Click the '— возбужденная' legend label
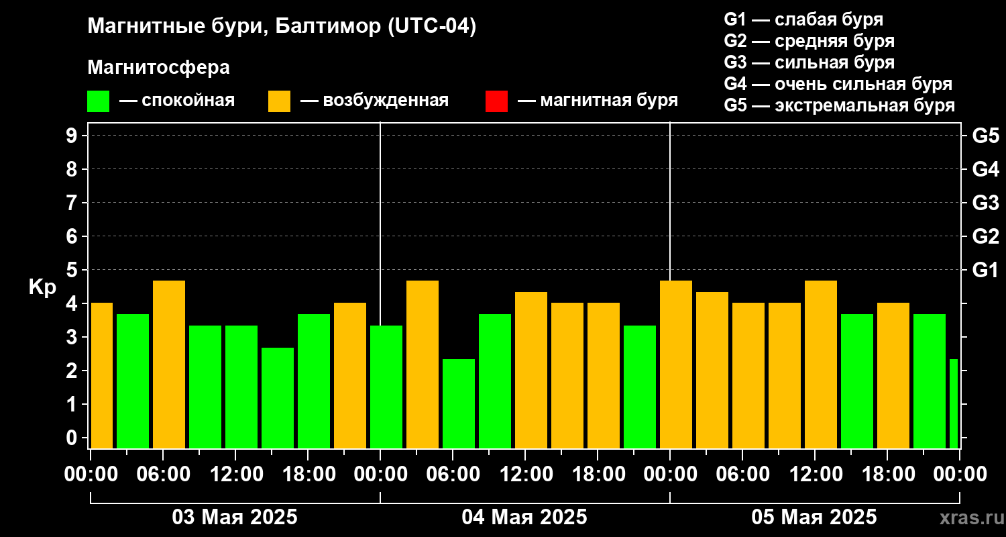Viewport: 1006px width, 537px height. (374, 101)
